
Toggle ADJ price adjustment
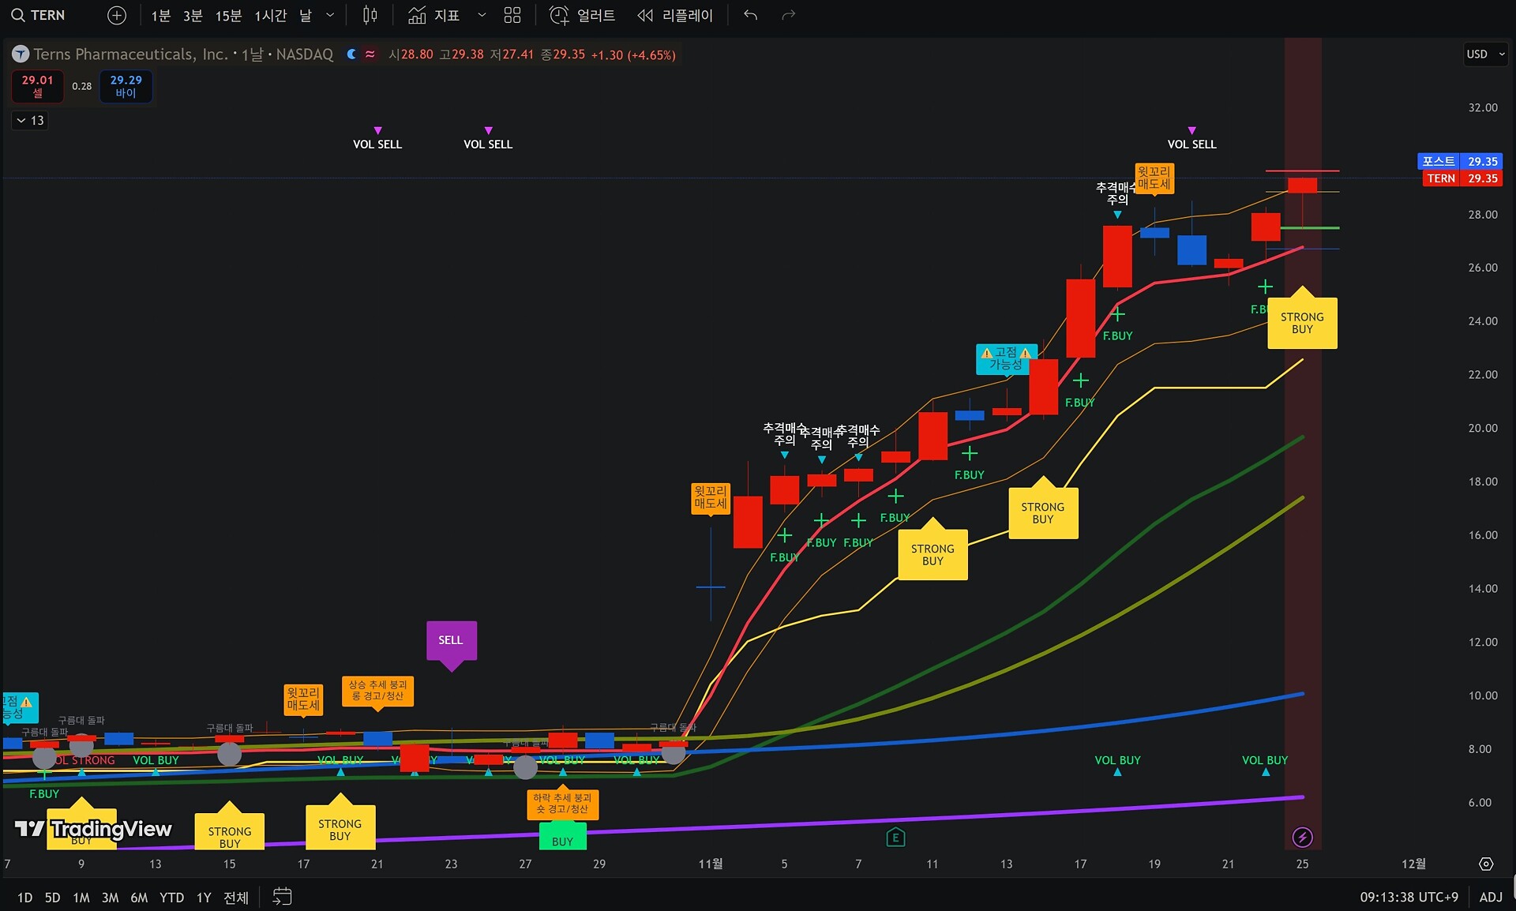(x=1490, y=897)
